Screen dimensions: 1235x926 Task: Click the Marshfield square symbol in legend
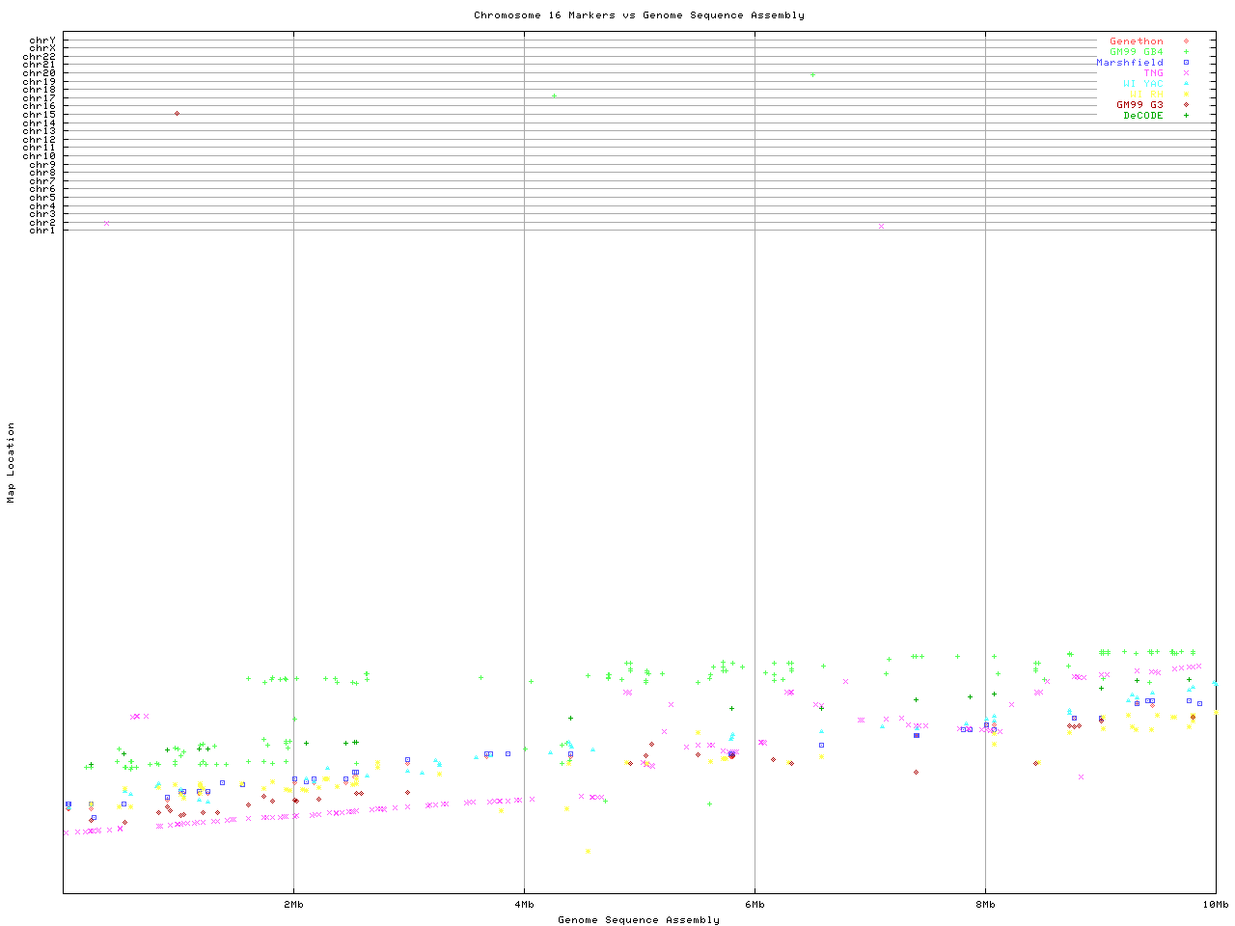click(1186, 63)
